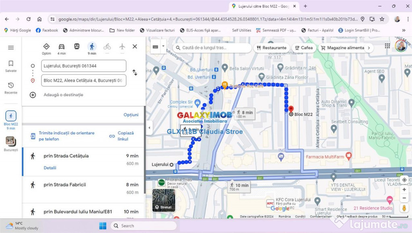Copy the route link
412x233 pixels.
122,136
